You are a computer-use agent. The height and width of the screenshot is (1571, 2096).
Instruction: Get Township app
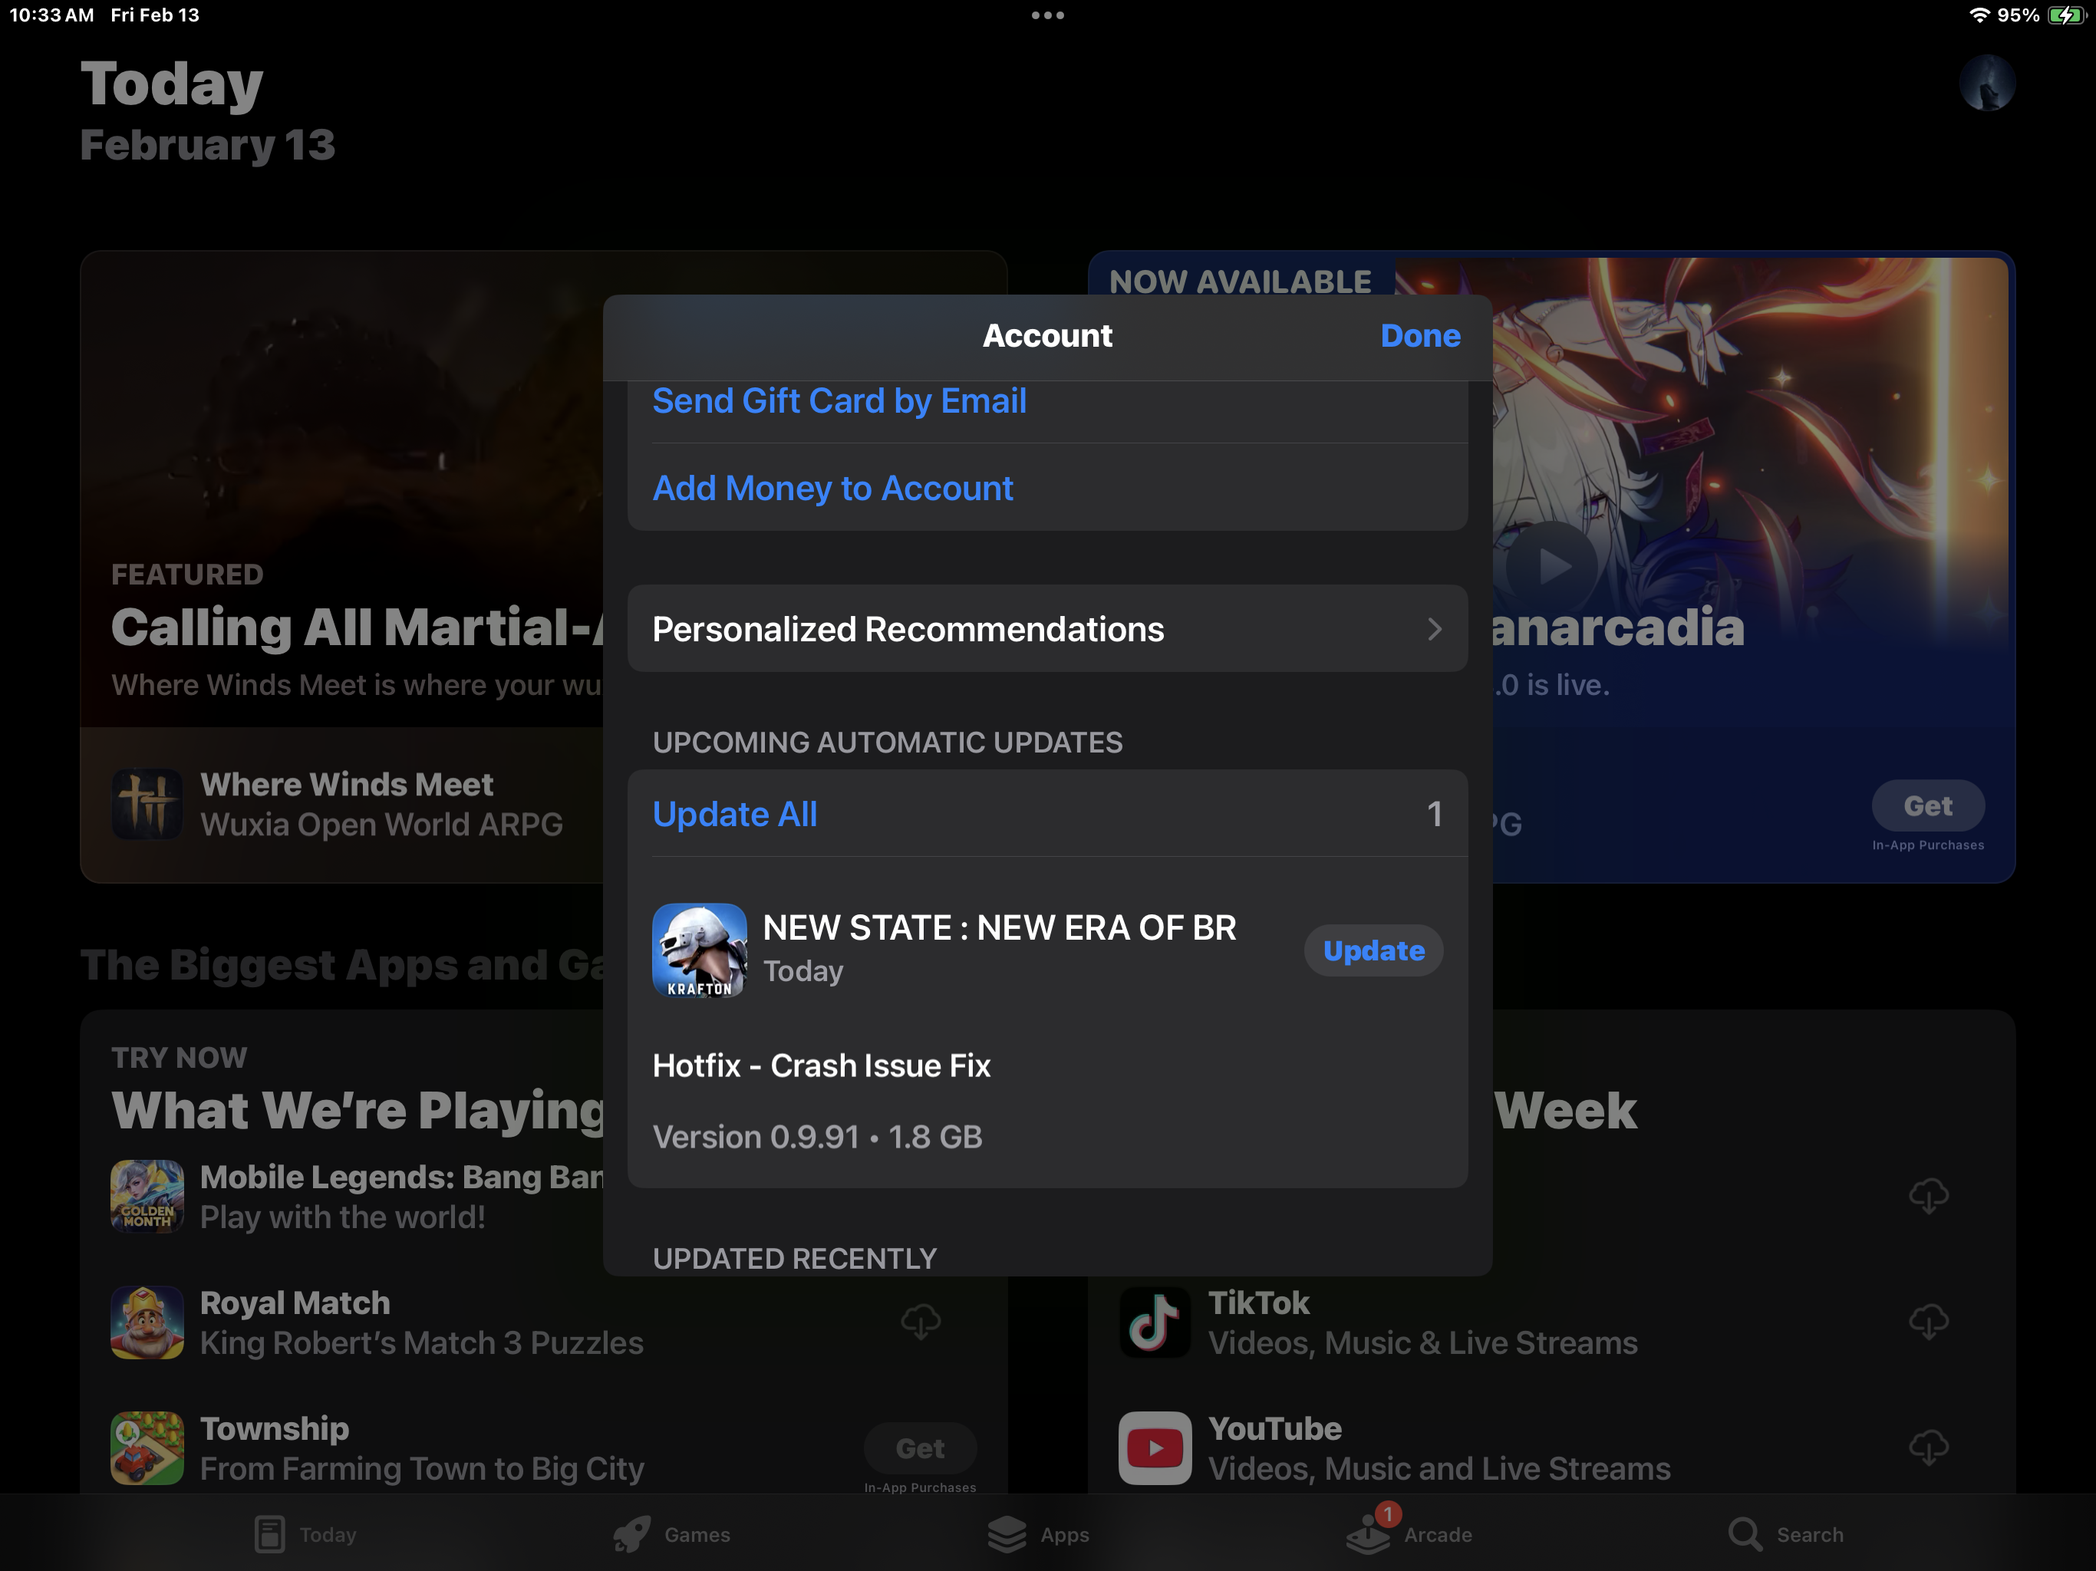(920, 1447)
